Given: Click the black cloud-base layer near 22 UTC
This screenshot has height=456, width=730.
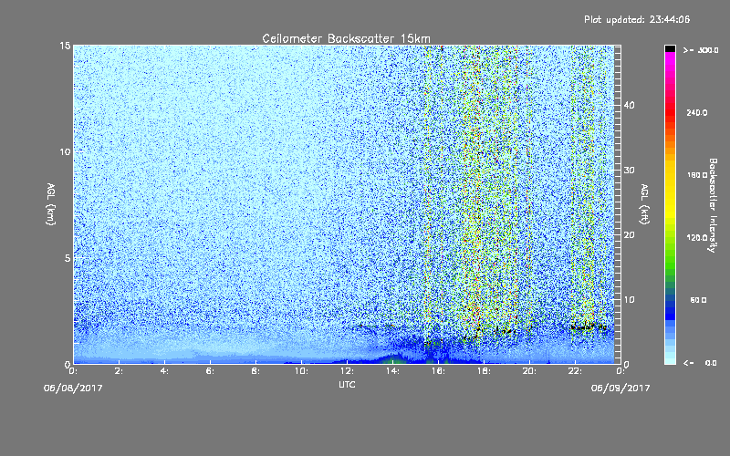Looking at the screenshot, I should (x=588, y=326).
